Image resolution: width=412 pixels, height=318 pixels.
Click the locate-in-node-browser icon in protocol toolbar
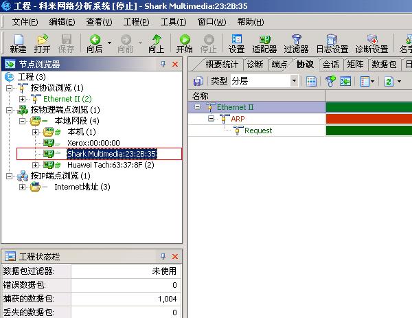pos(345,81)
